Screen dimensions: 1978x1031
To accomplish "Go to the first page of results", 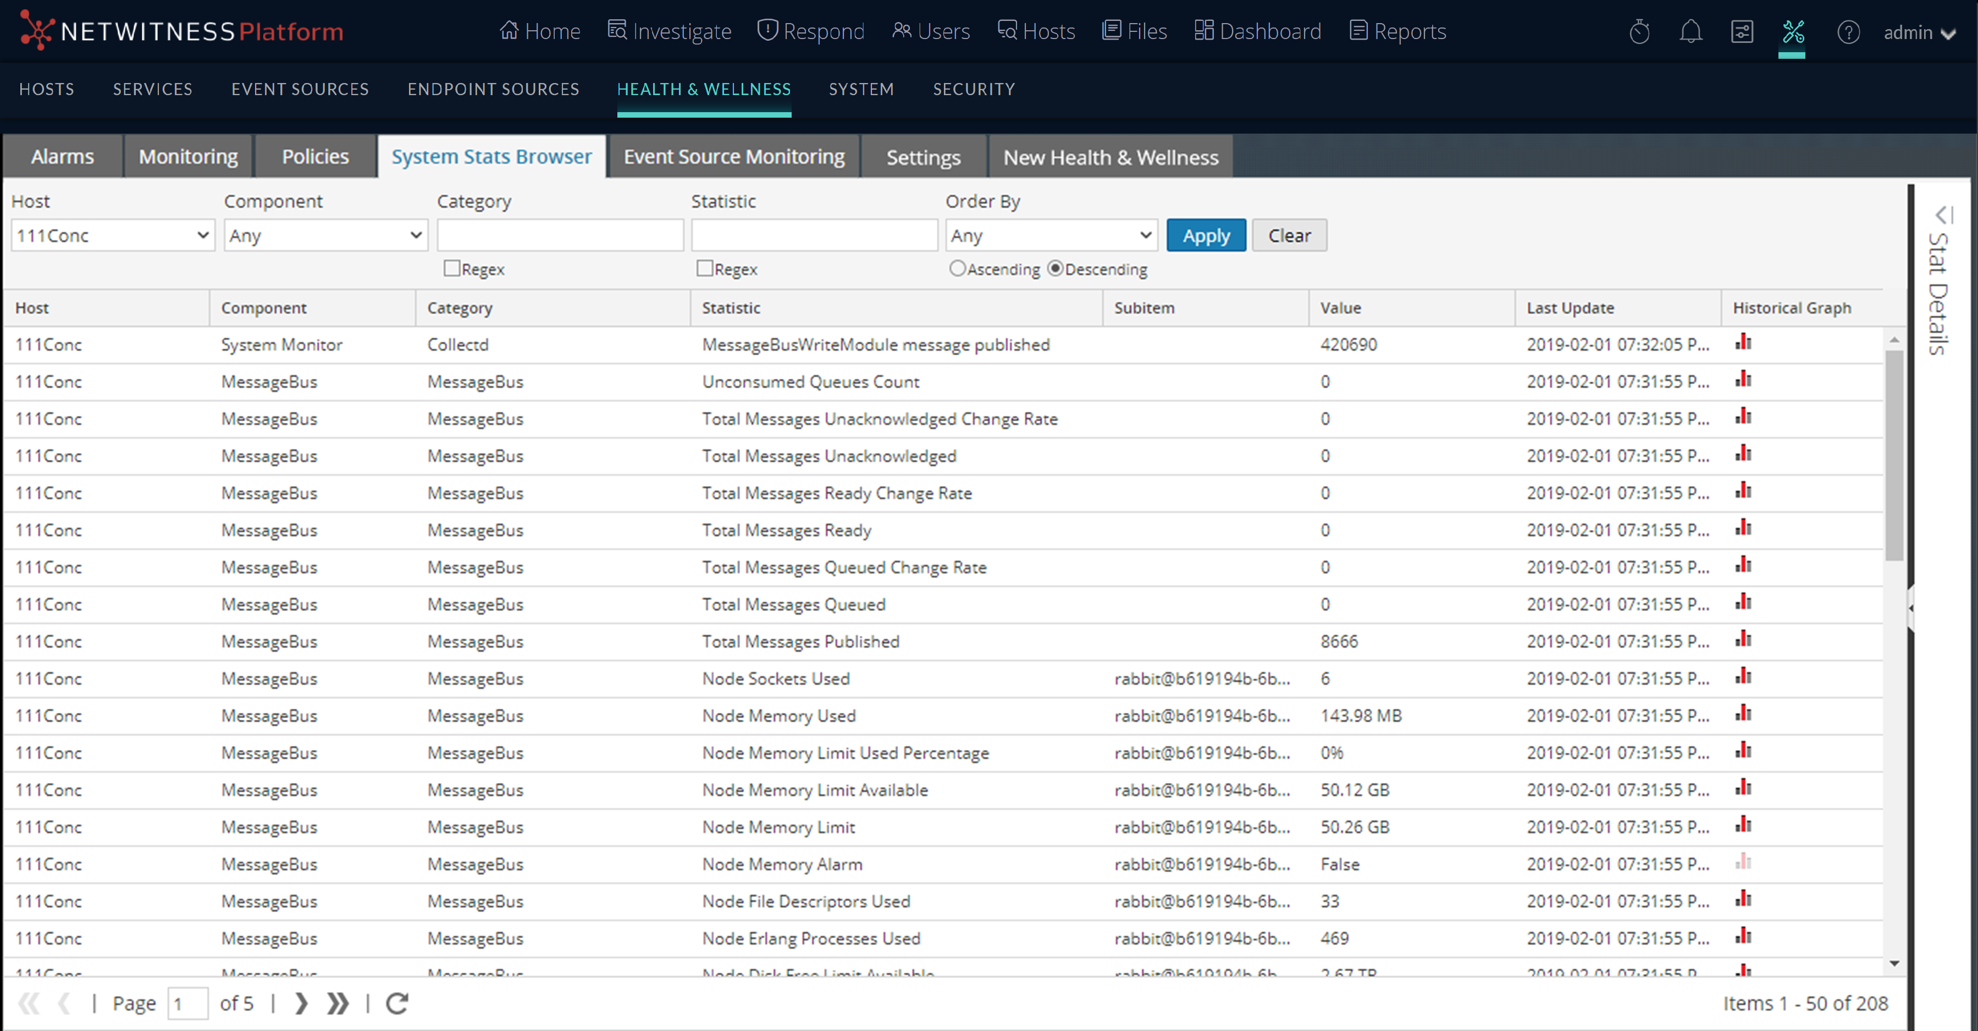I will (x=29, y=1002).
